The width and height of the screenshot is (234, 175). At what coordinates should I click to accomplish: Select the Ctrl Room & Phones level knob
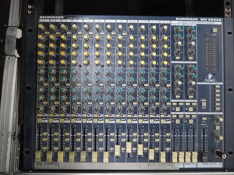tap(219, 136)
